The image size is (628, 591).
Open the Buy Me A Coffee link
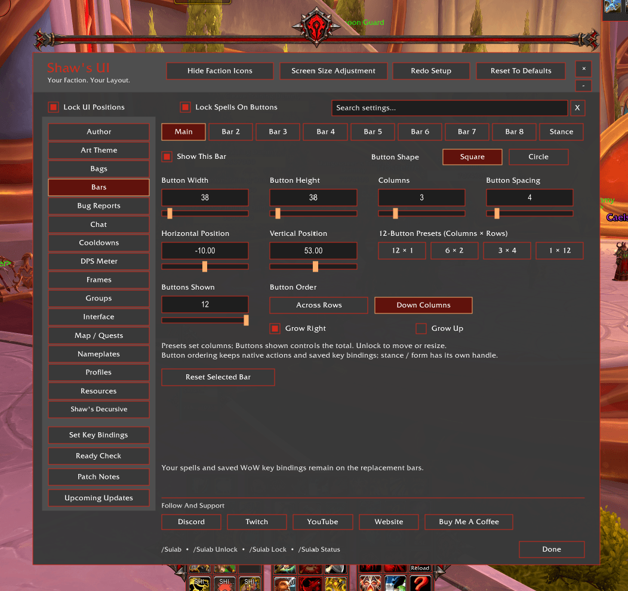point(469,522)
